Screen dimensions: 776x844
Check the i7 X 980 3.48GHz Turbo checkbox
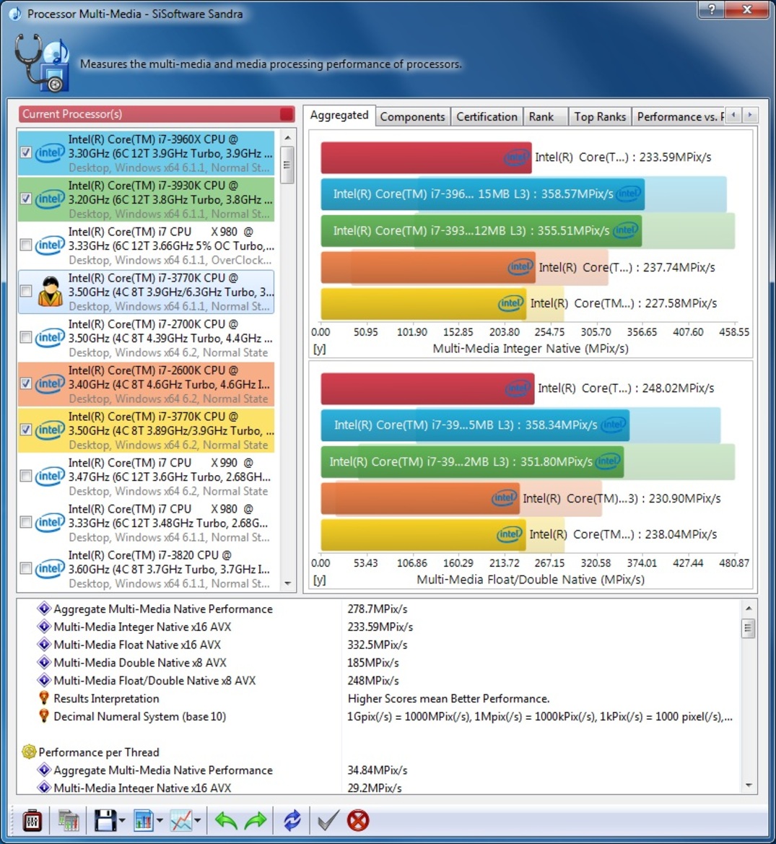tap(25, 522)
